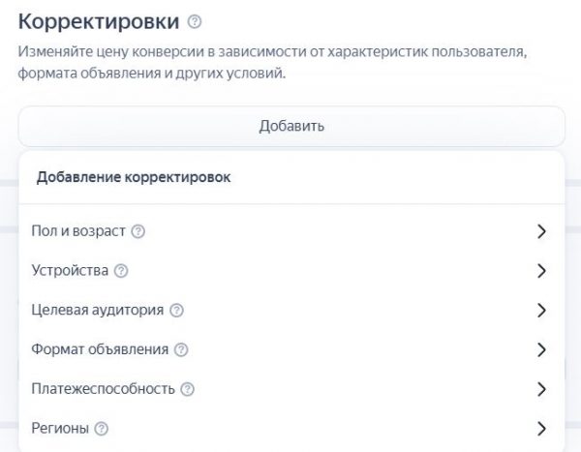Click the chevron on the Формат объявления row
Screen dimensions: 581x452
[x=541, y=349]
